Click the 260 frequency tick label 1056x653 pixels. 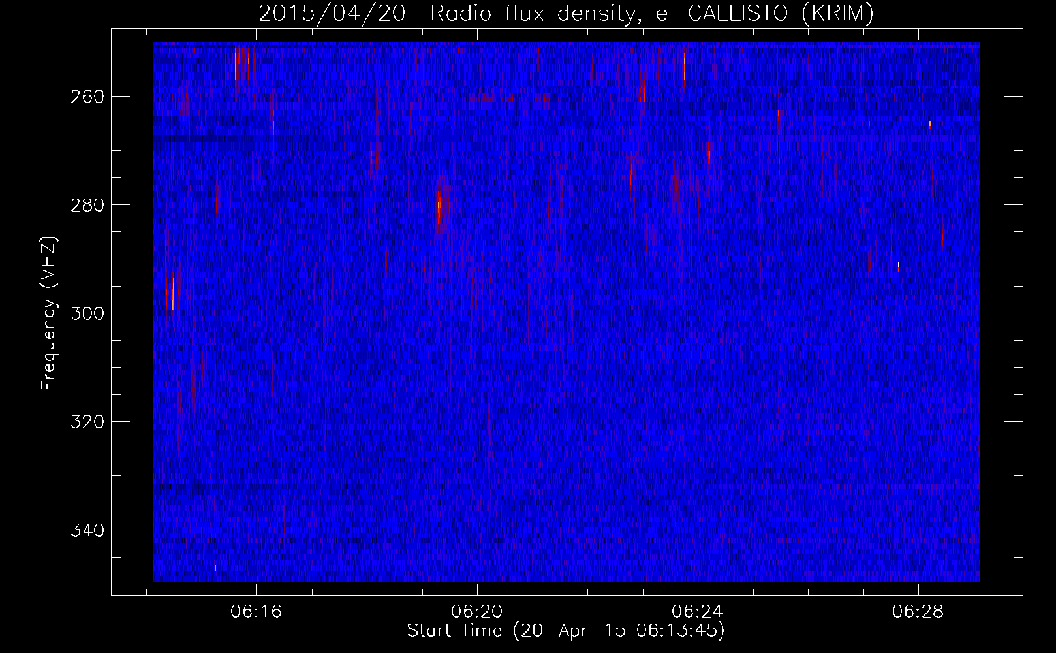tap(86, 97)
